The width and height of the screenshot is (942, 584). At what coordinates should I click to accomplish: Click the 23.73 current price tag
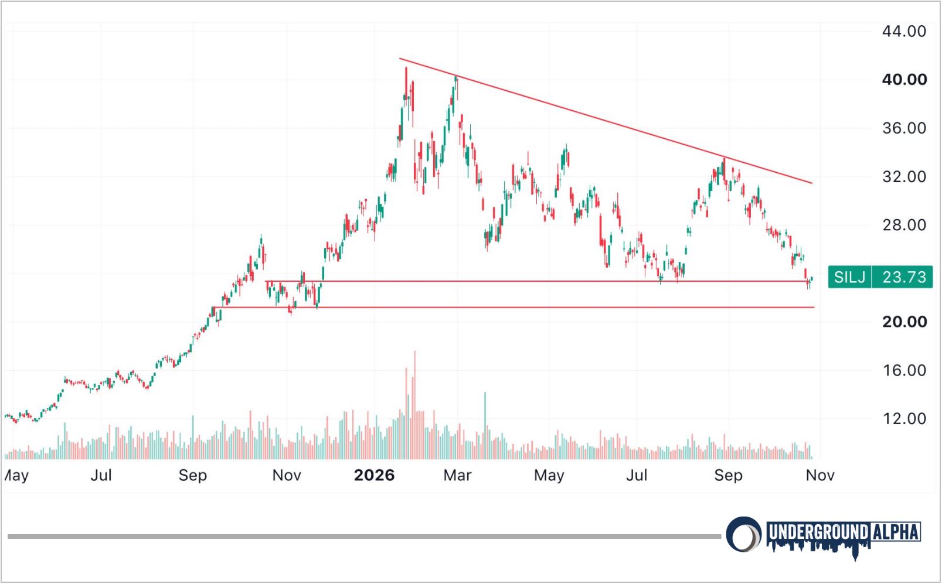point(904,276)
